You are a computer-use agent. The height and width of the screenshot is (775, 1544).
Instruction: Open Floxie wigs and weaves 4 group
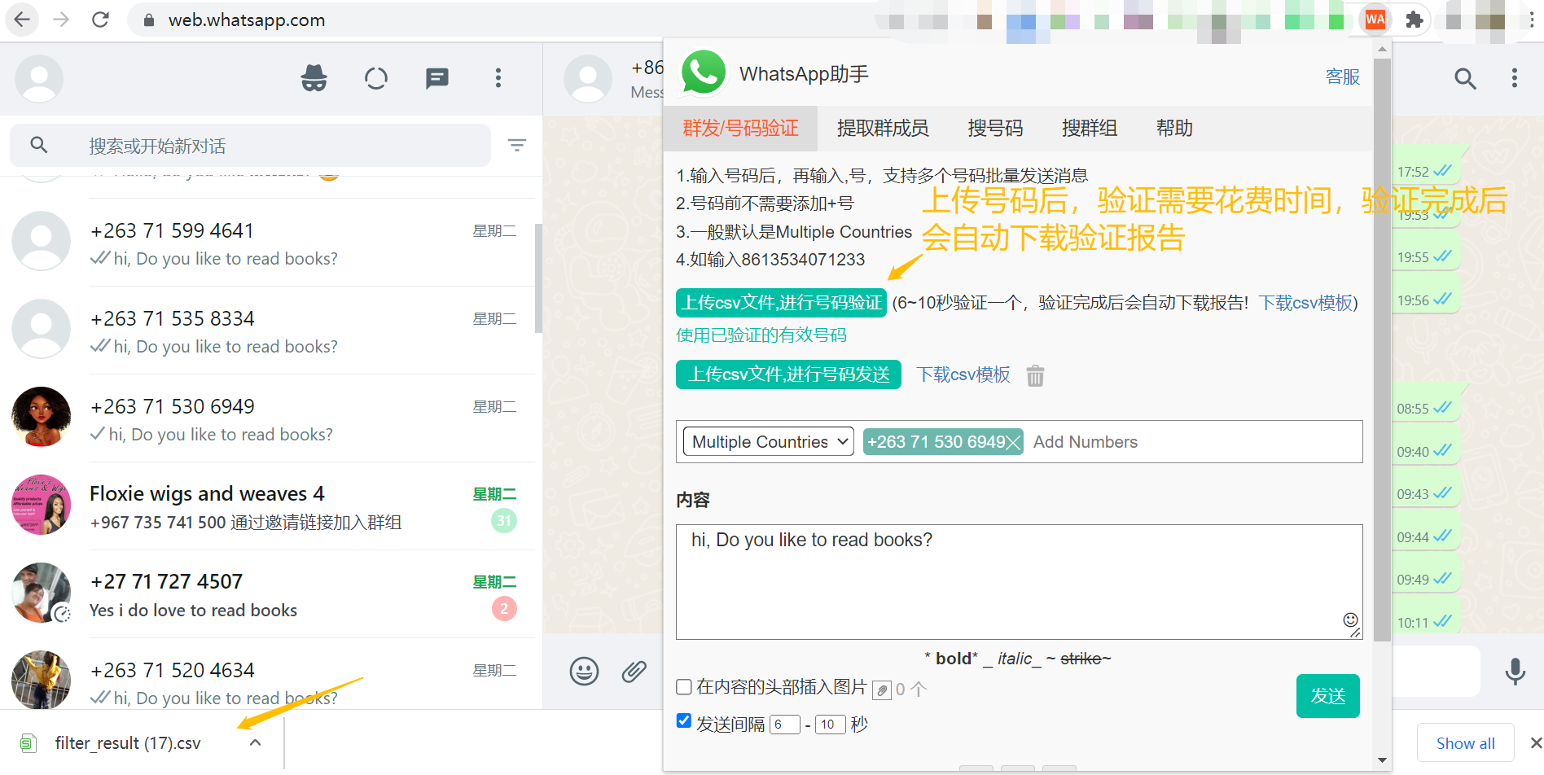coord(271,506)
